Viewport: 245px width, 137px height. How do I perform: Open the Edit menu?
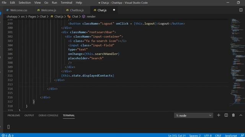pos(12,3)
